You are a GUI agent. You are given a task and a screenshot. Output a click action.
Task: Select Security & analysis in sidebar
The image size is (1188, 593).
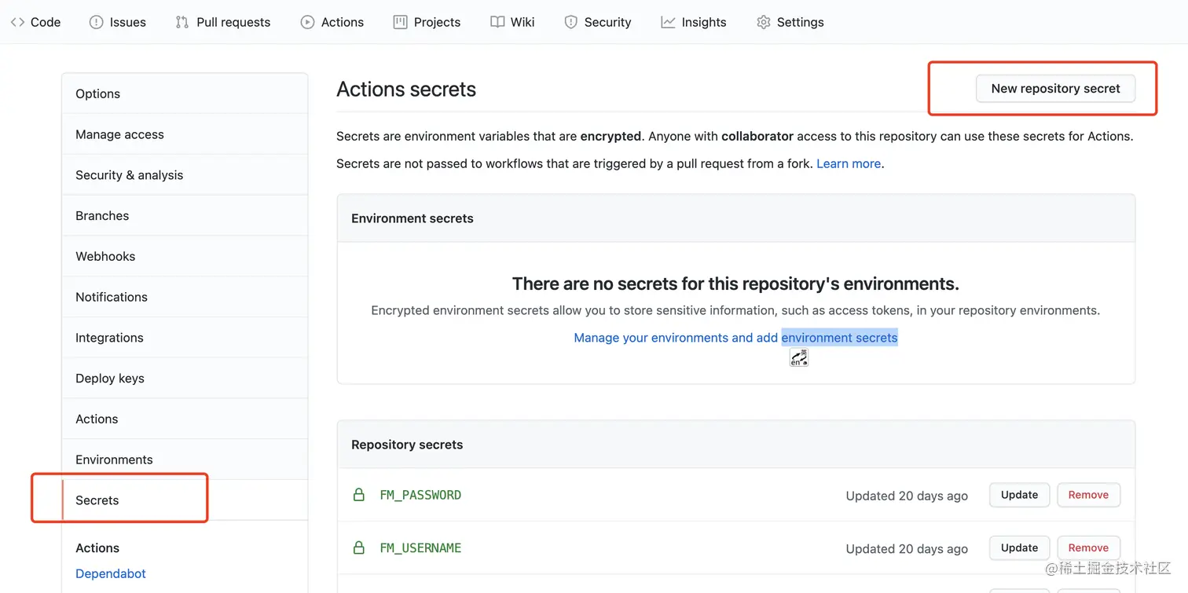185,175
